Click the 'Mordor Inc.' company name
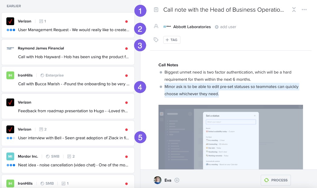The width and height of the screenshot is (317, 188). coord(28,156)
